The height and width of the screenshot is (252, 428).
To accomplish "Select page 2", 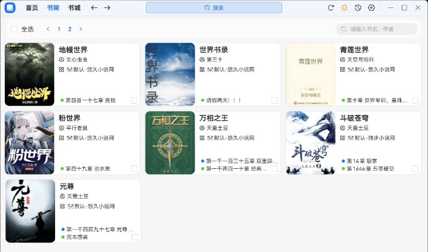I will 70,29.
